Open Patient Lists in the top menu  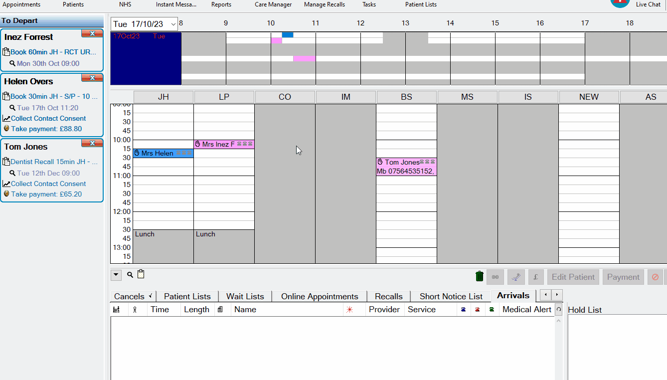click(x=421, y=4)
